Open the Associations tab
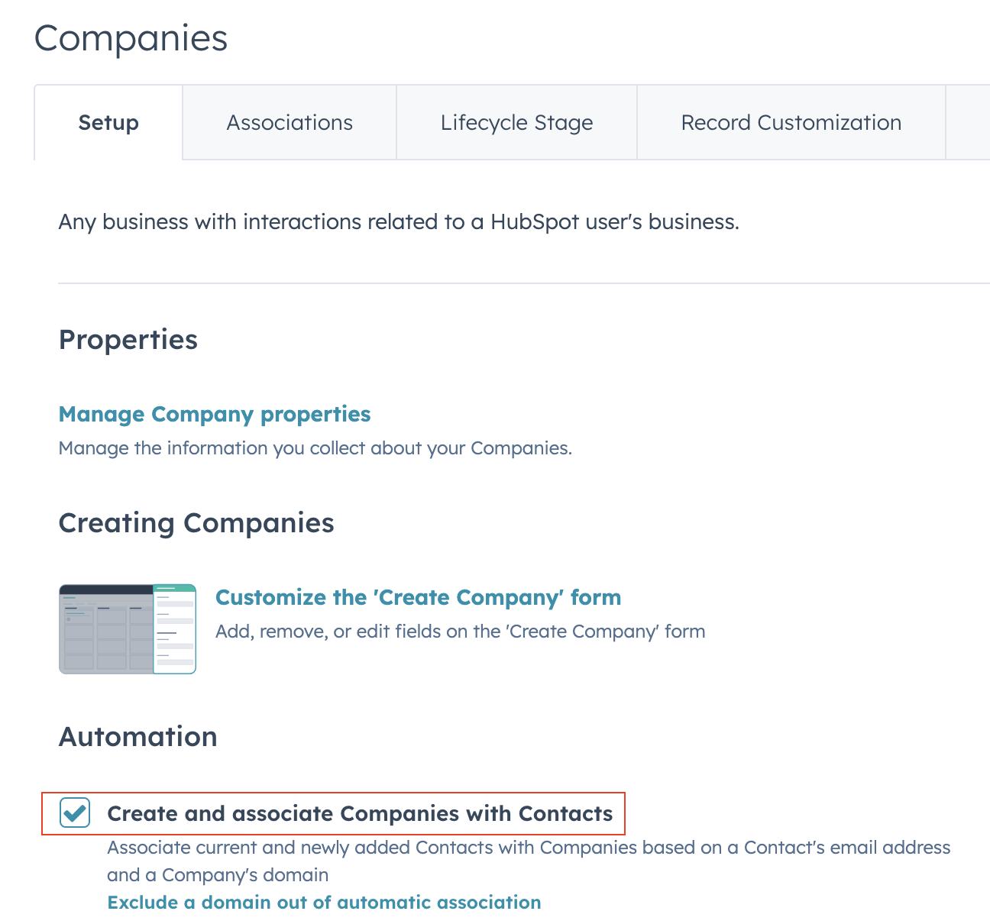Image resolution: width=990 pixels, height=924 pixels. [290, 123]
